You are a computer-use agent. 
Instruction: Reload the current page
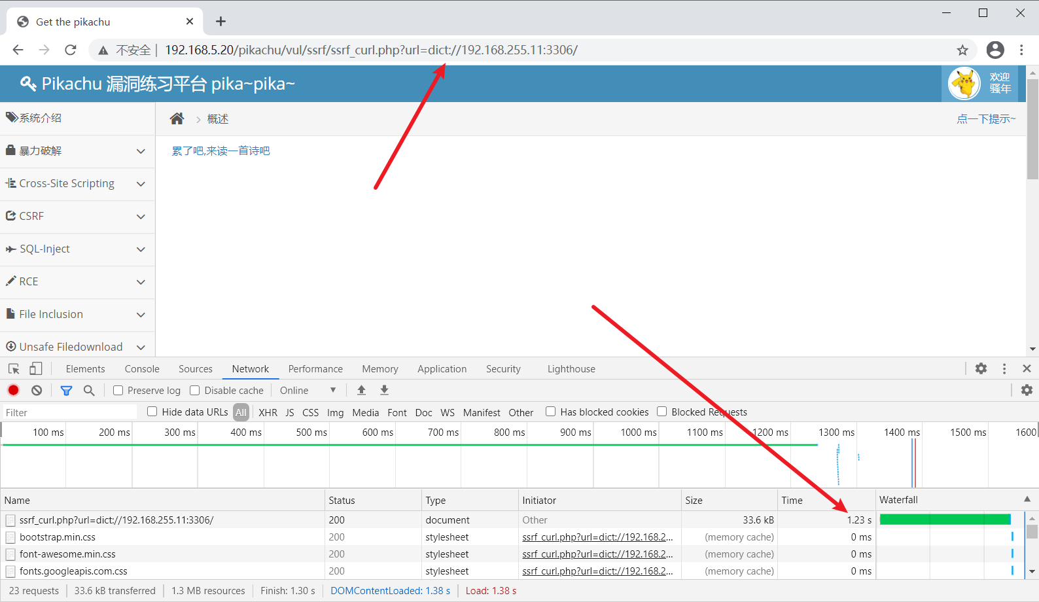click(x=71, y=50)
